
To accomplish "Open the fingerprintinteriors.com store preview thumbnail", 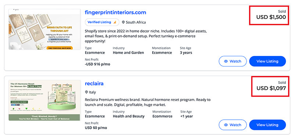I will click(x=44, y=29).
